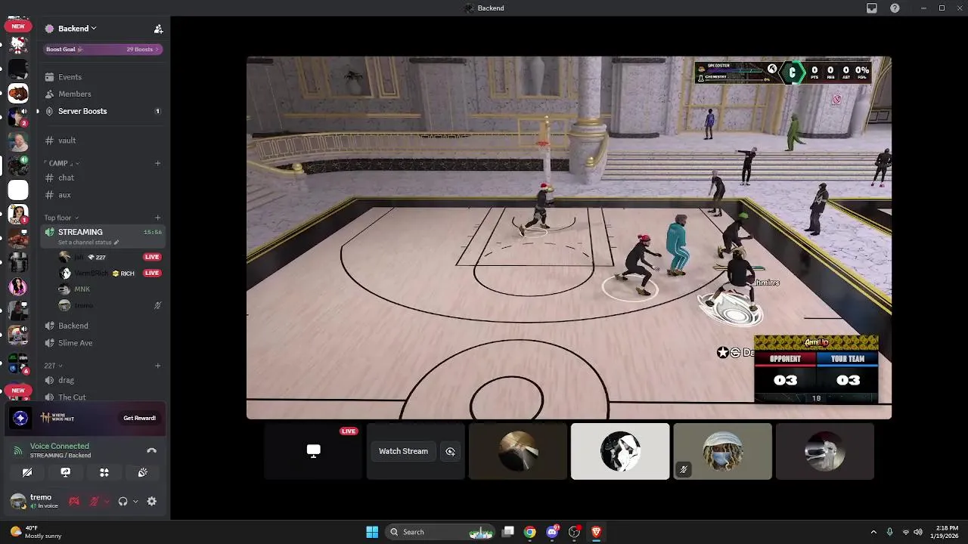The image size is (968, 544).
Task: Open the Backend server dropdown menu
Action: (70, 29)
